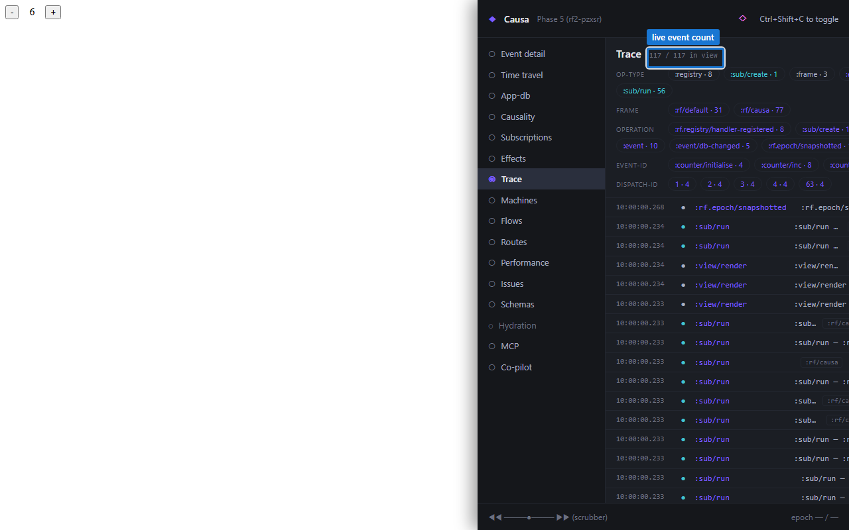Image resolution: width=849 pixels, height=530 pixels.
Task: Toggle :rf.registry/handler-registered · 8 operation chip
Action: coord(729,129)
